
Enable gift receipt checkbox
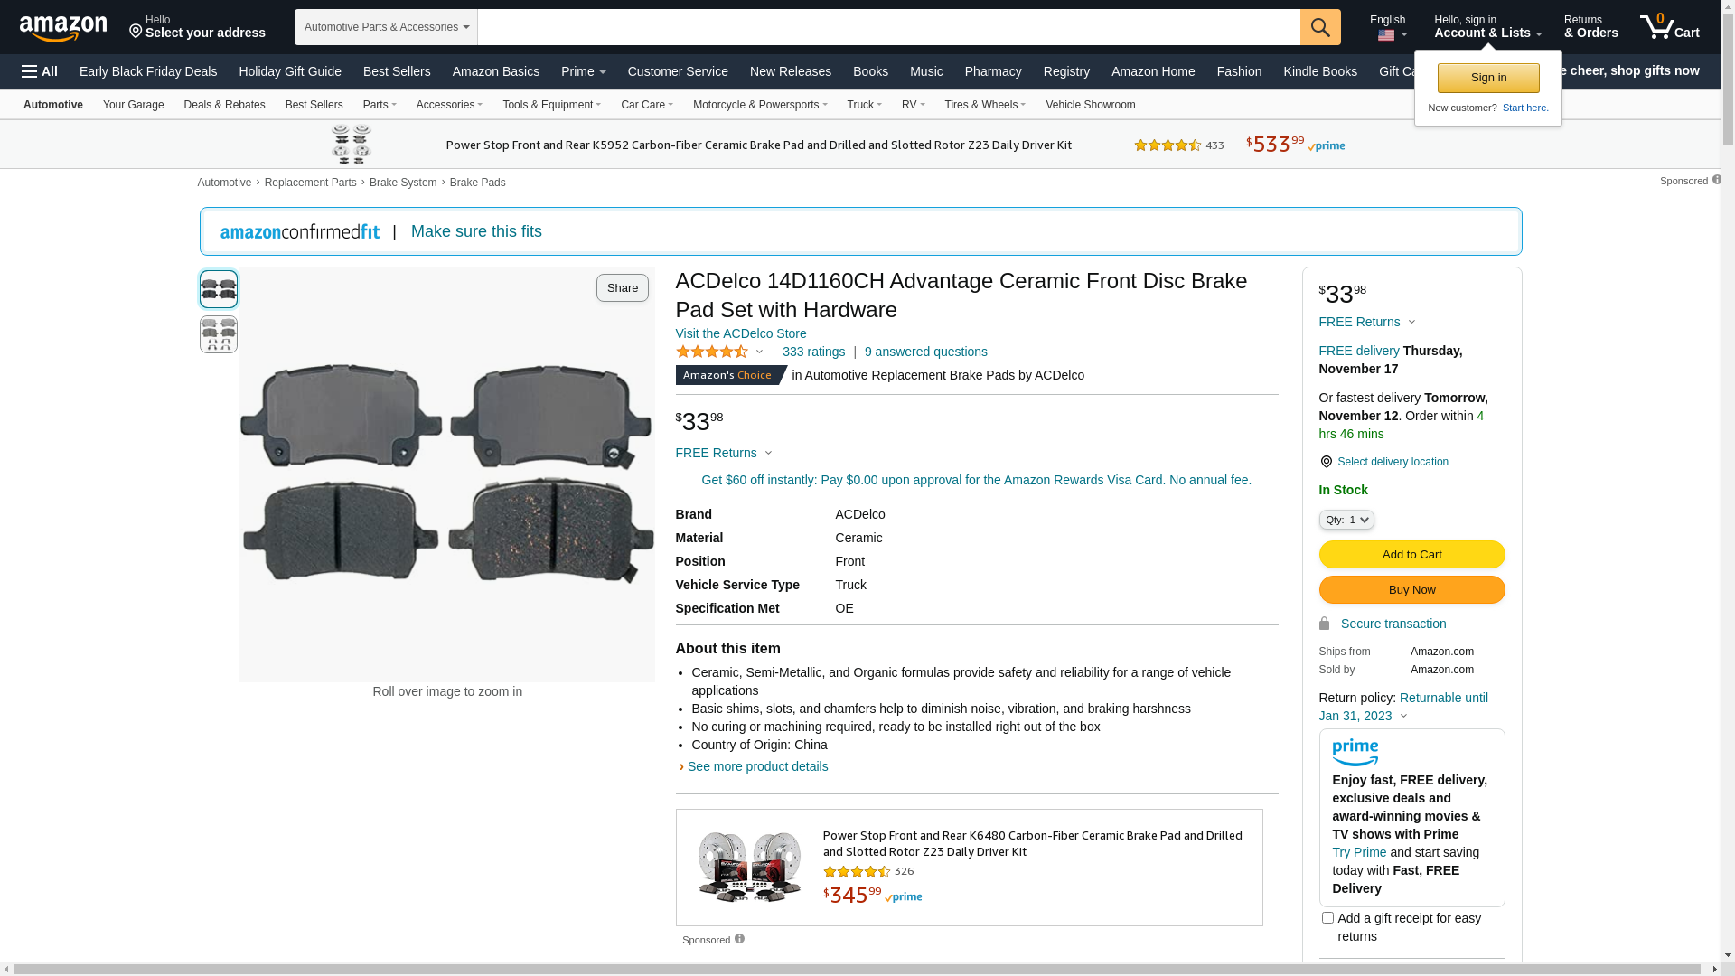pyautogui.click(x=1327, y=918)
